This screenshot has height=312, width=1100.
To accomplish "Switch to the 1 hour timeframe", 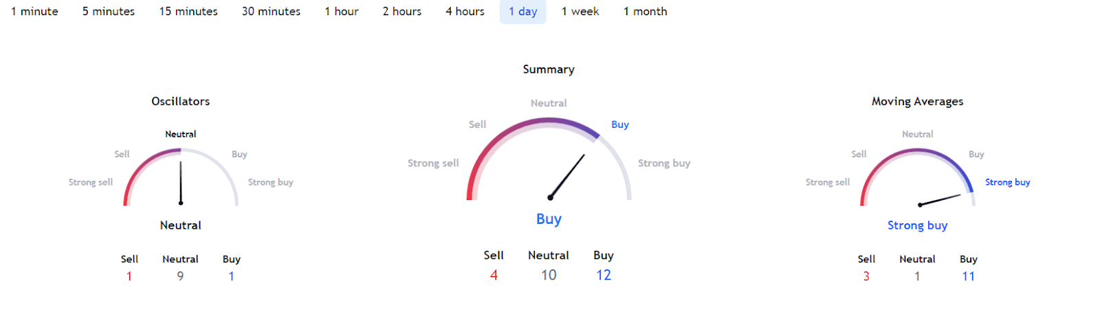I will (342, 12).
